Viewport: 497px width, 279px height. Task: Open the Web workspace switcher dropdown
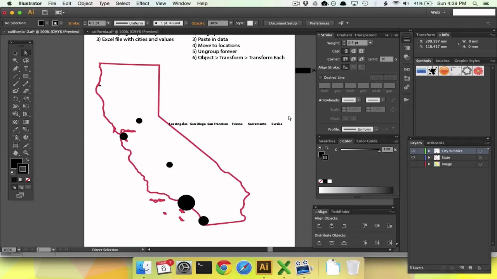(x=438, y=12)
